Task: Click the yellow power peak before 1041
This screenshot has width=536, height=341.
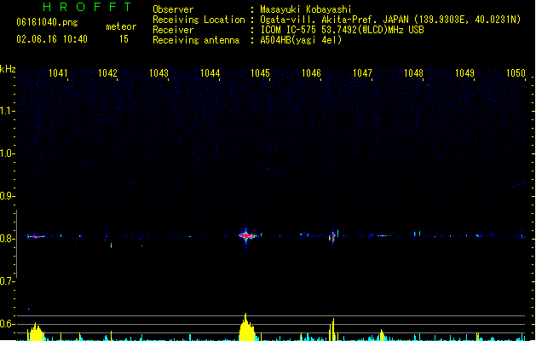Action: point(35,332)
